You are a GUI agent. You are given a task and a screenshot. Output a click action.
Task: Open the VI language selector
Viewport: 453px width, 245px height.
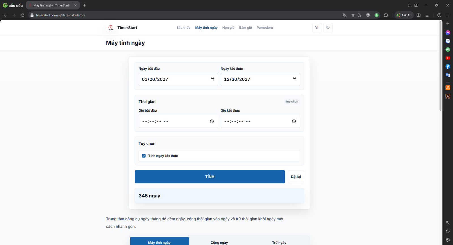pos(317,28)
